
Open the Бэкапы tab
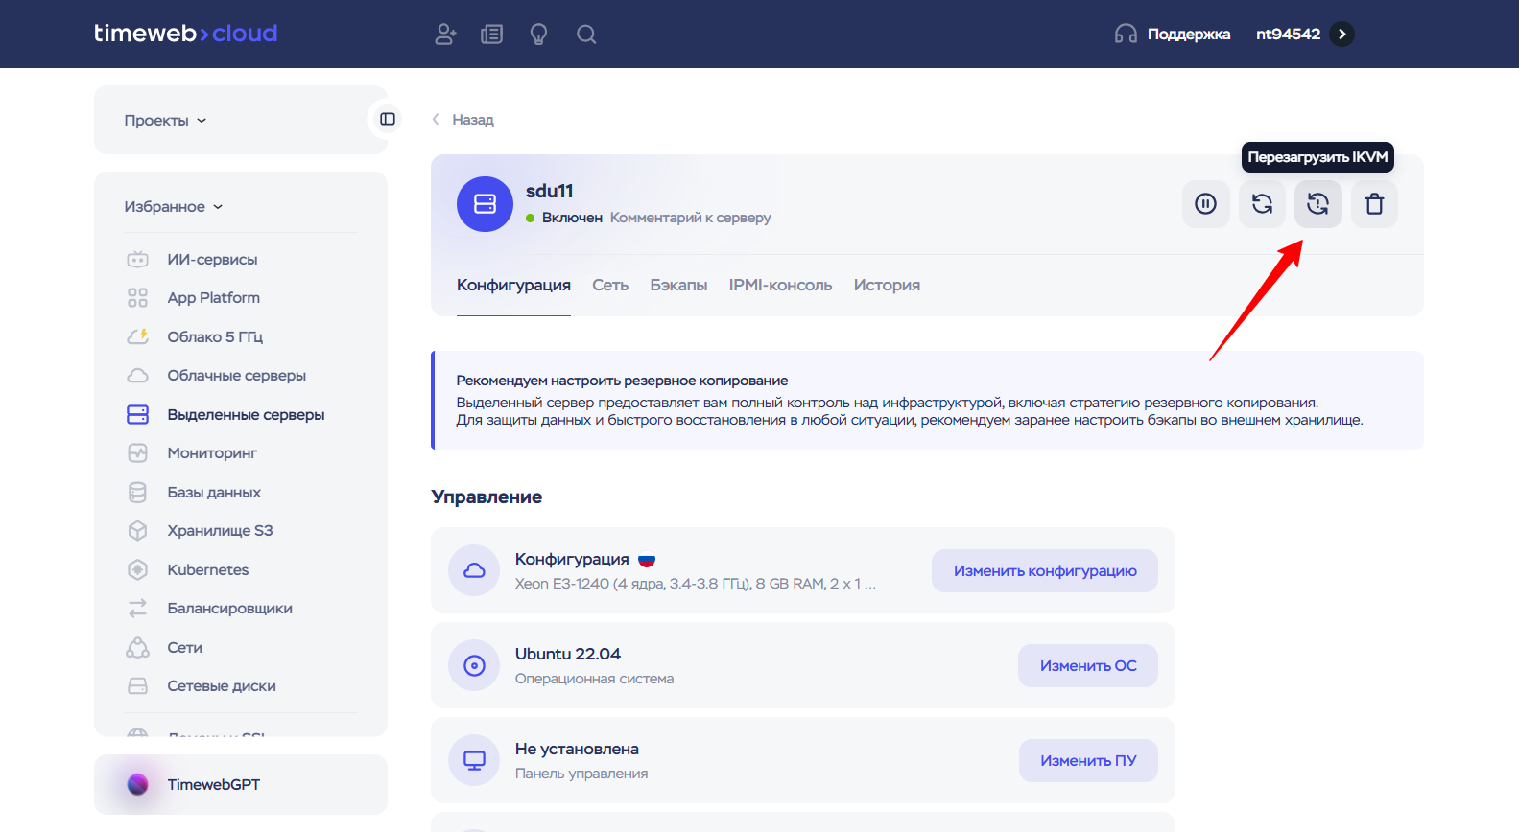point(678,285)
